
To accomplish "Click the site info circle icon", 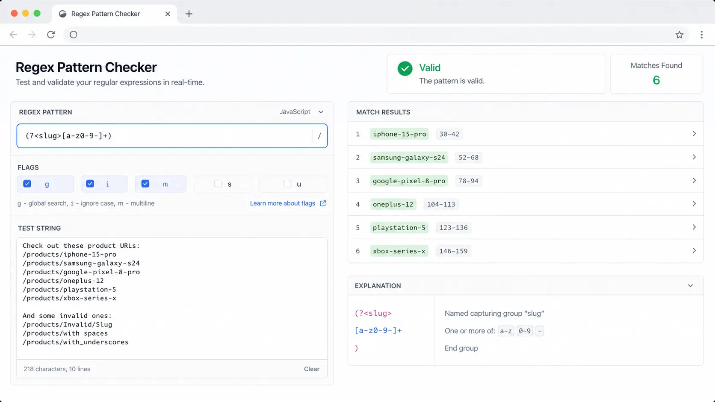I will (74, 35).
